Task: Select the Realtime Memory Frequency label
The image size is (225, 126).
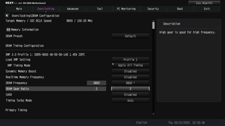Action: tap(25, 77)
